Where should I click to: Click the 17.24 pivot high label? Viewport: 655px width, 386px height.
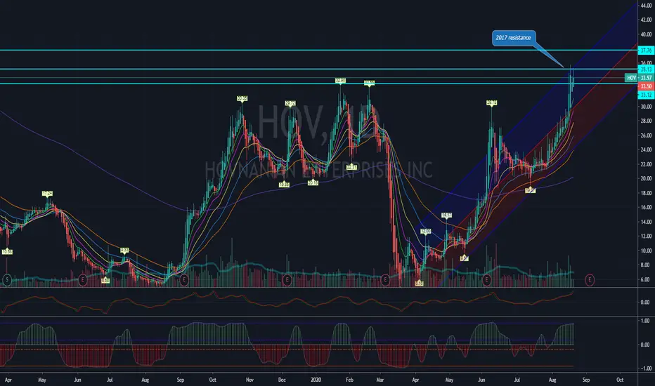point(48,194)
